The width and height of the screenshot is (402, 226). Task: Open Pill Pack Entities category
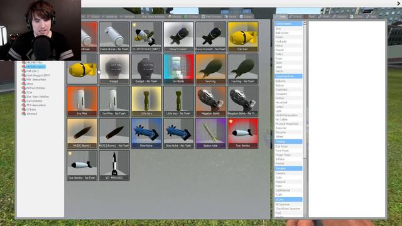coord(33,88)
